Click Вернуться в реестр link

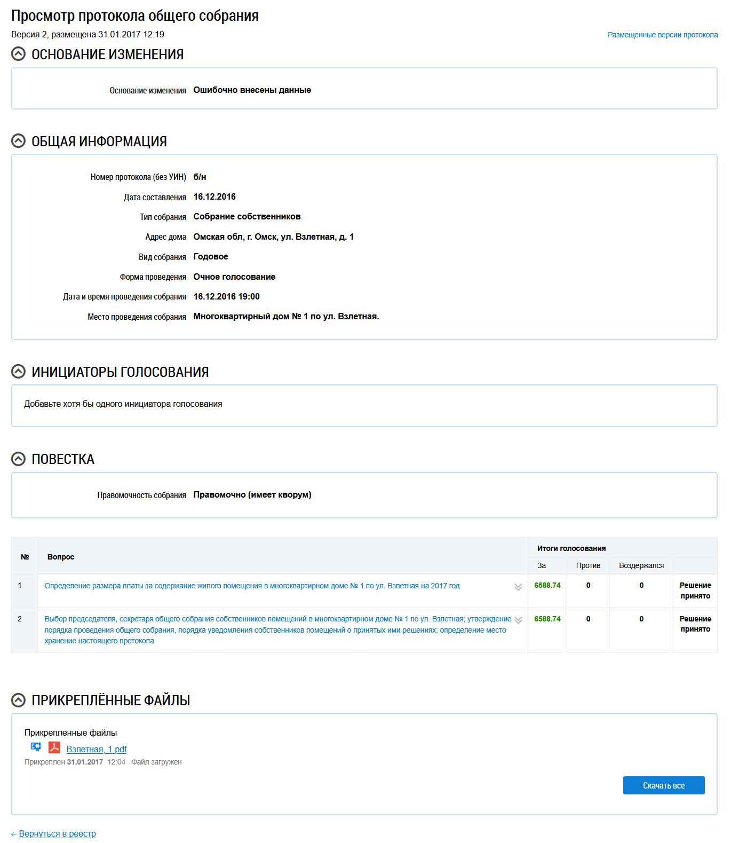coord(57,834)
